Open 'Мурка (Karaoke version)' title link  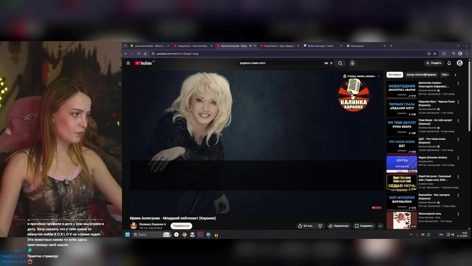coord(433,157)
